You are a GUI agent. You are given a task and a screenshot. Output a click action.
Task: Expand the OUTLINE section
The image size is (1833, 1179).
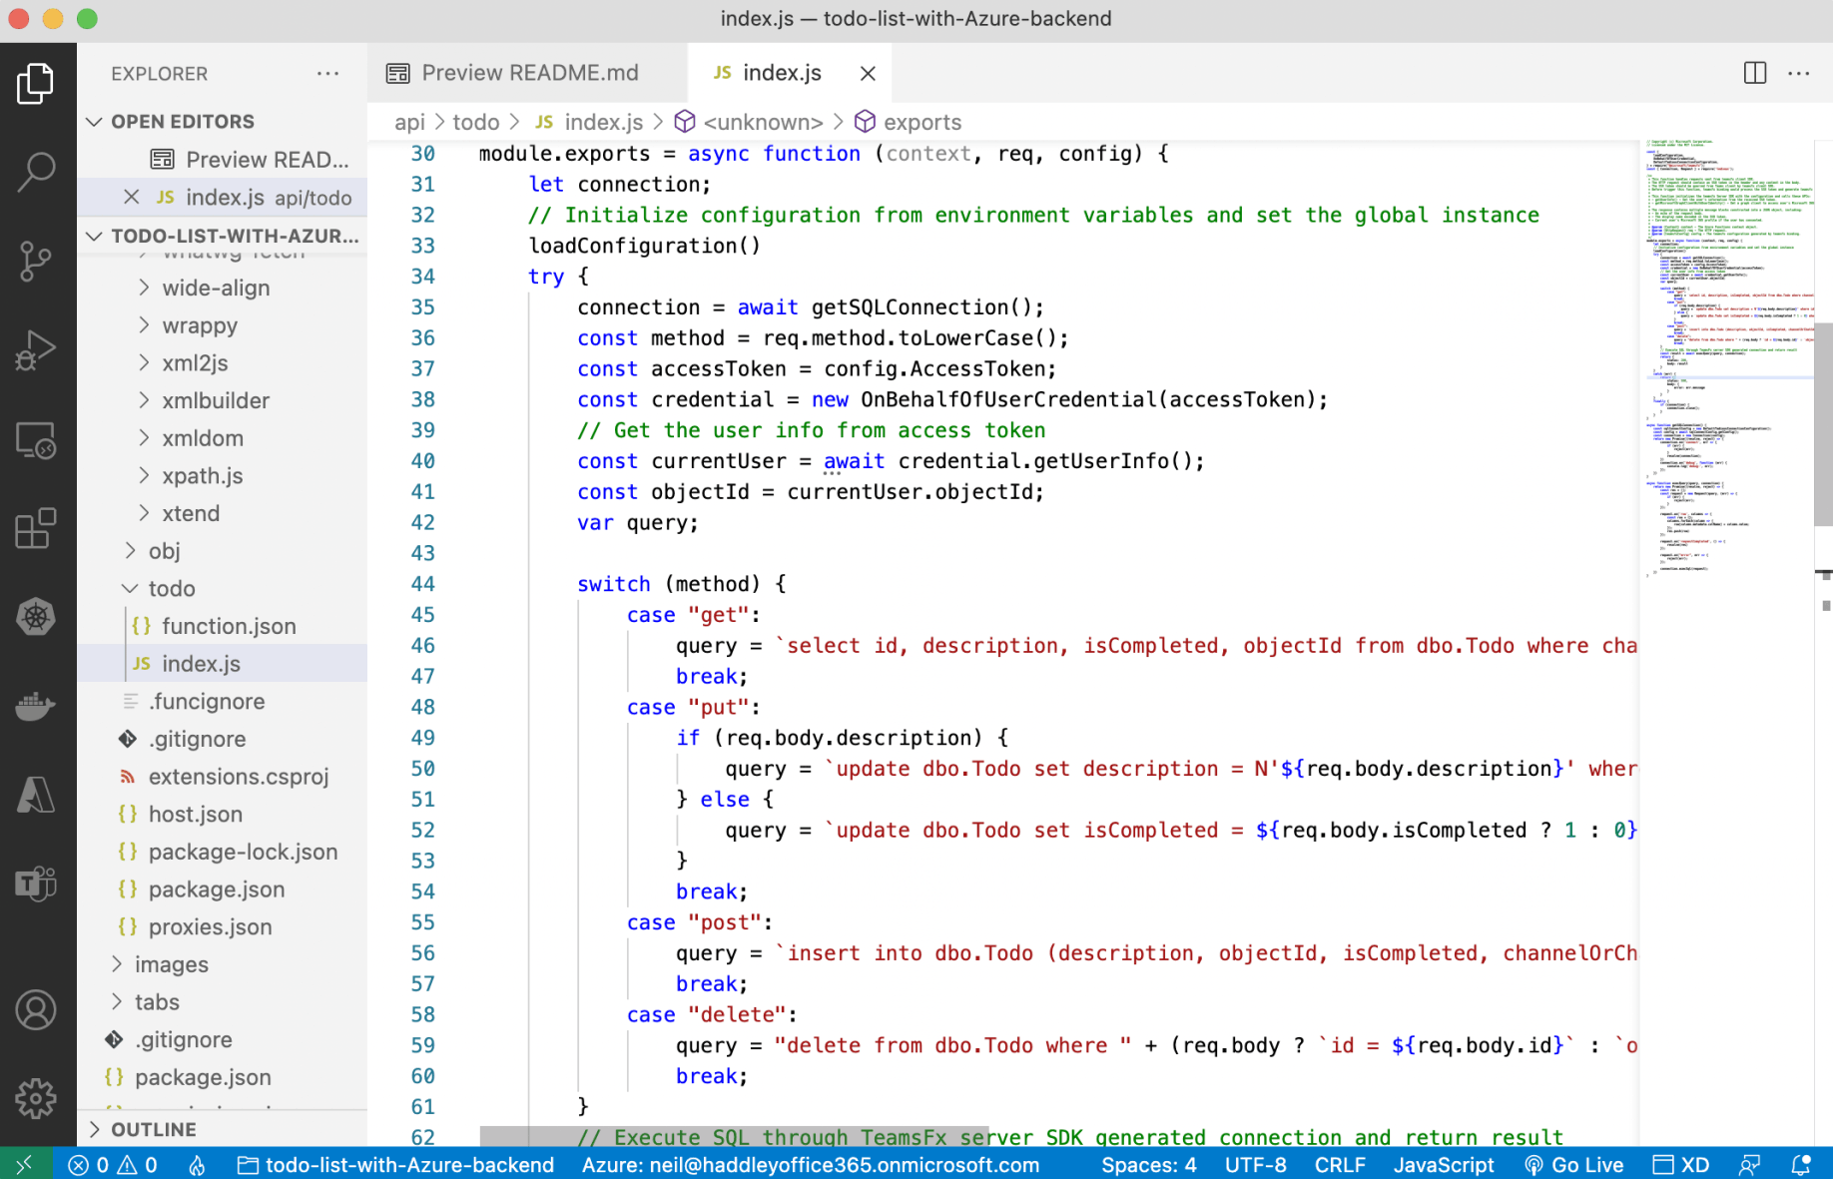153,1129
